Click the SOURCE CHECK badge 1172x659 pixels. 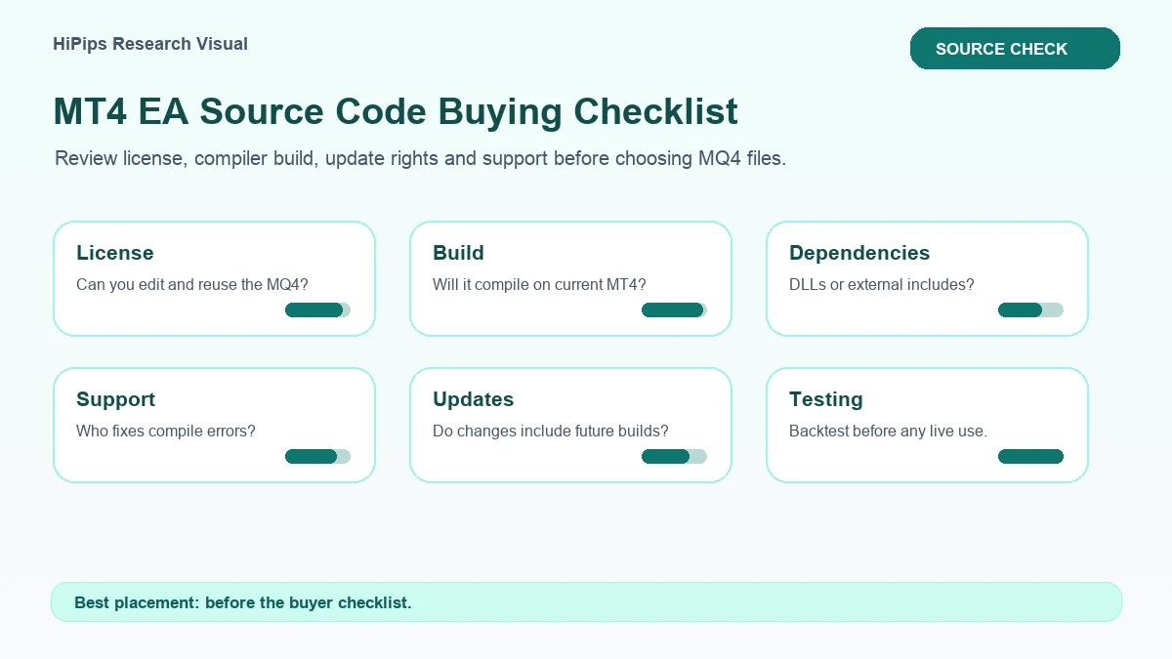pyautogui.click(x=1015, y=49)
